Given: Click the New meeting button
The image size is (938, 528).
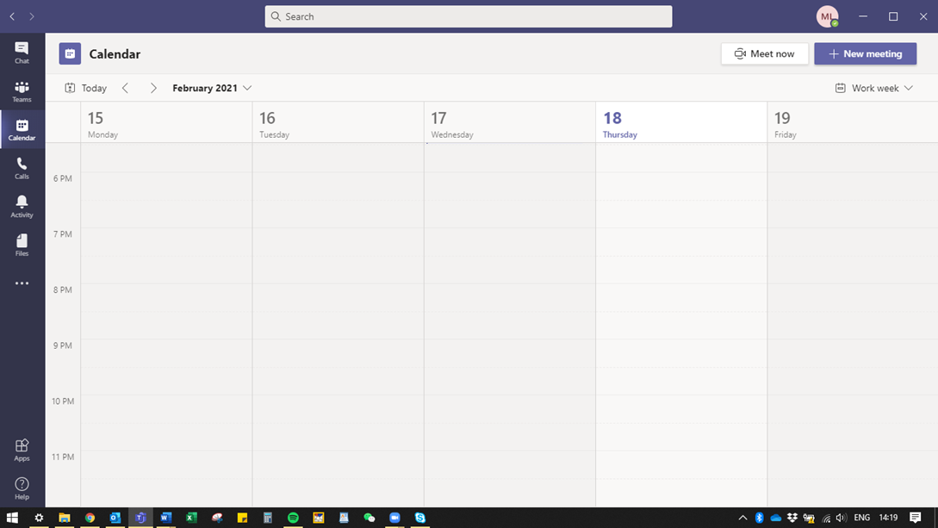Looking at the screenshot, I should click(x=865, y=53).
